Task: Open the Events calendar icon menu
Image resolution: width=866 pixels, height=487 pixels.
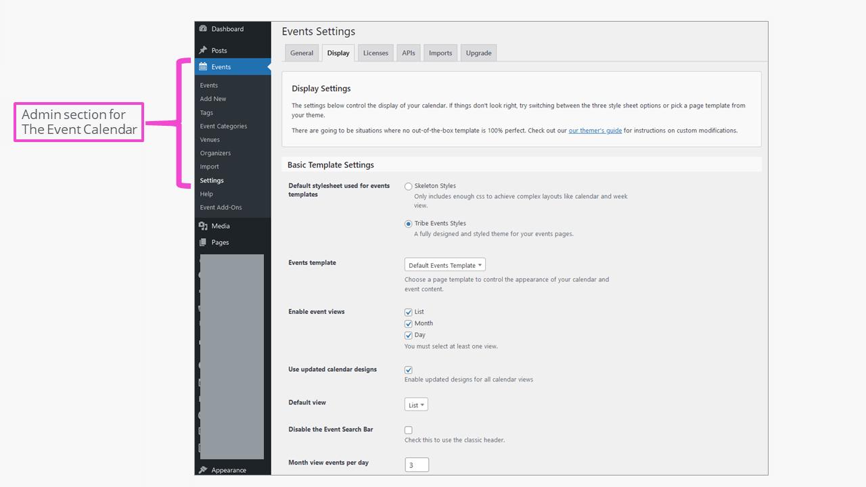Action: tap(204, 66)
